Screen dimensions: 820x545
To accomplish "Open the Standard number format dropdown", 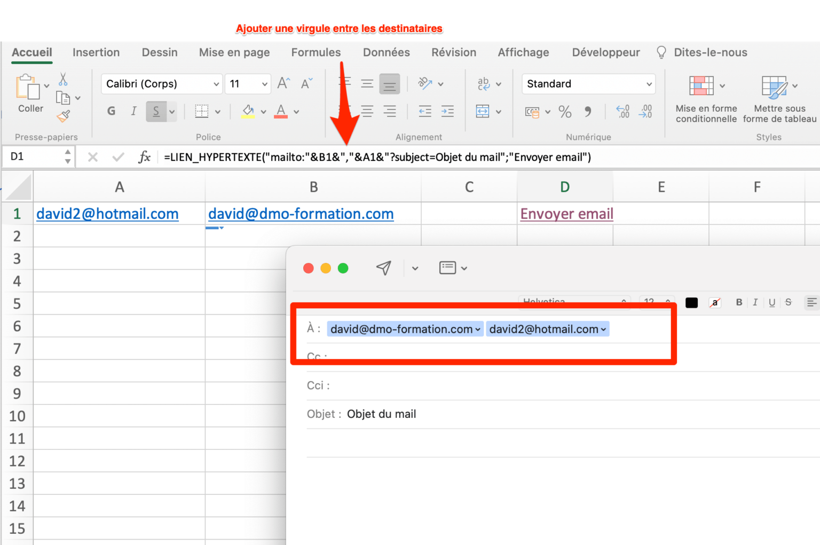I will 587,84.
